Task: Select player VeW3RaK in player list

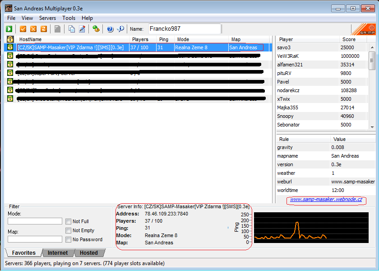Action: pyautogui.click(x=323, y=56)
